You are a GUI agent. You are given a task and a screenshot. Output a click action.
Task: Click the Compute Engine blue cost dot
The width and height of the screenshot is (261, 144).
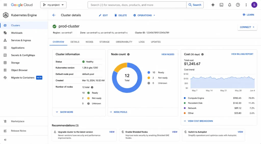point(185,98)
